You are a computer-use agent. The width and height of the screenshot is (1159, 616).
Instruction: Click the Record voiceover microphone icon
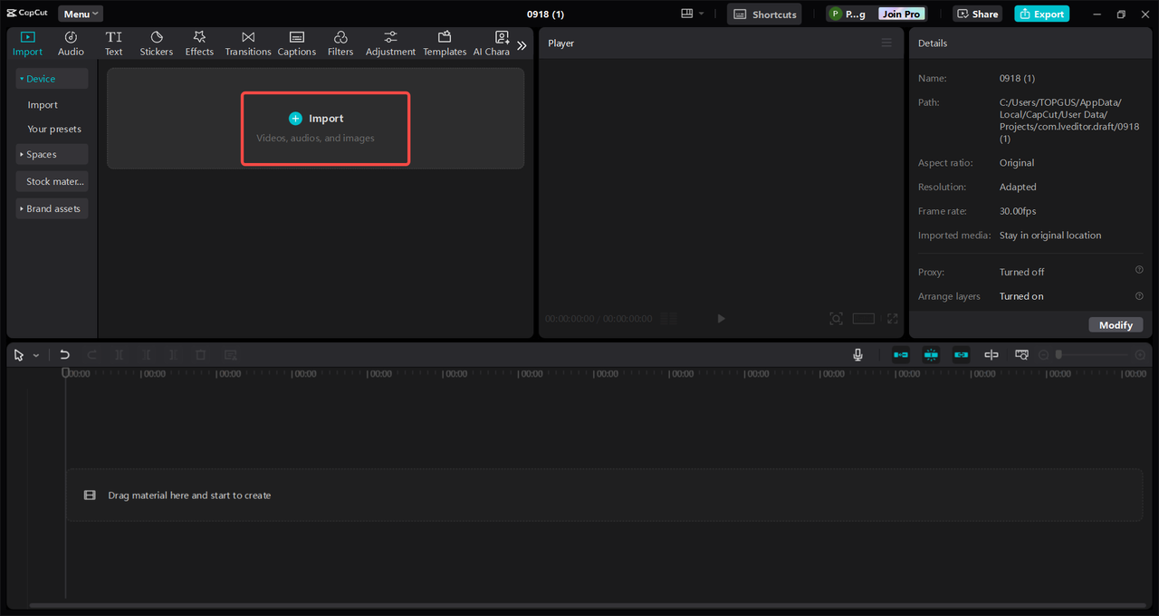pyautogui.click(x=857, y=355)
